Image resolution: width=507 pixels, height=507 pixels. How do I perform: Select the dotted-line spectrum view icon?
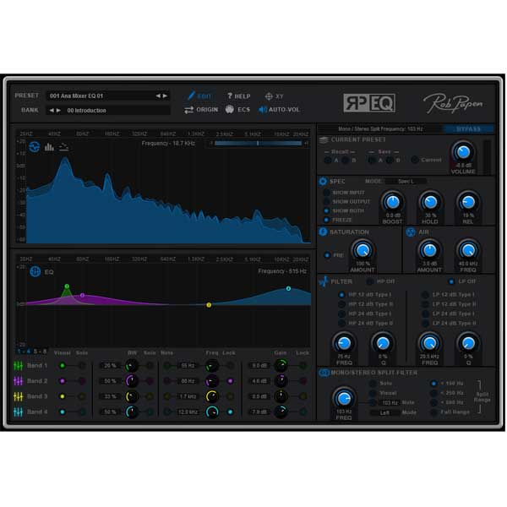point(63,147)
